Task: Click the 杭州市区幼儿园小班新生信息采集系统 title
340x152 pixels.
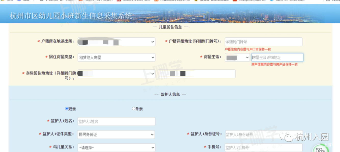Action: (x=71, y=16)
